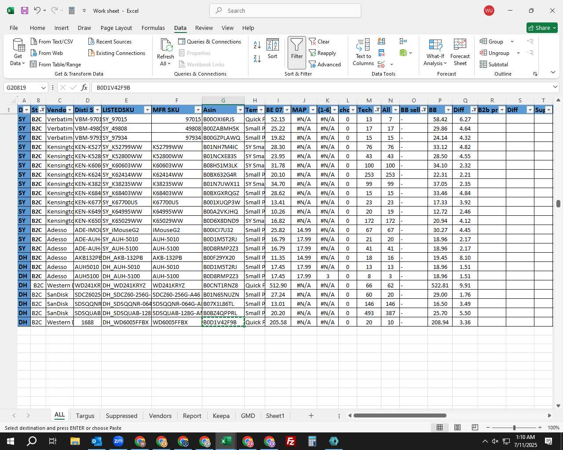Open the MFR SKU column filter dropdown
This screenshot has width=563, height=450.
tap(198, 110)
